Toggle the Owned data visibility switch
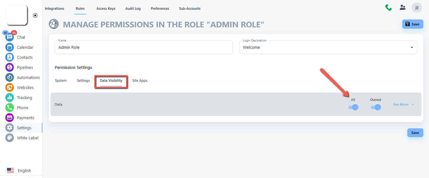Viewport: 429px width, 178px height. [376, 107]
